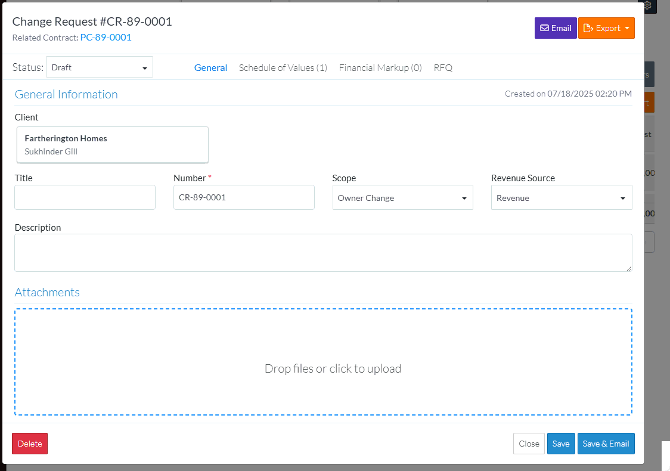Click the envelope icon on Email button
Image resolution: width=670 pixels, height=471 pixels.
click(544, 28)
